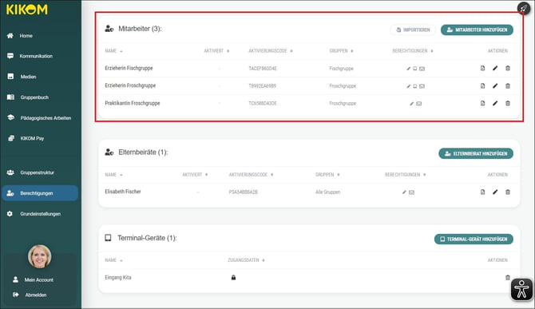Click Mitarbeiter hinzufügen button

(x=477, y=30)
